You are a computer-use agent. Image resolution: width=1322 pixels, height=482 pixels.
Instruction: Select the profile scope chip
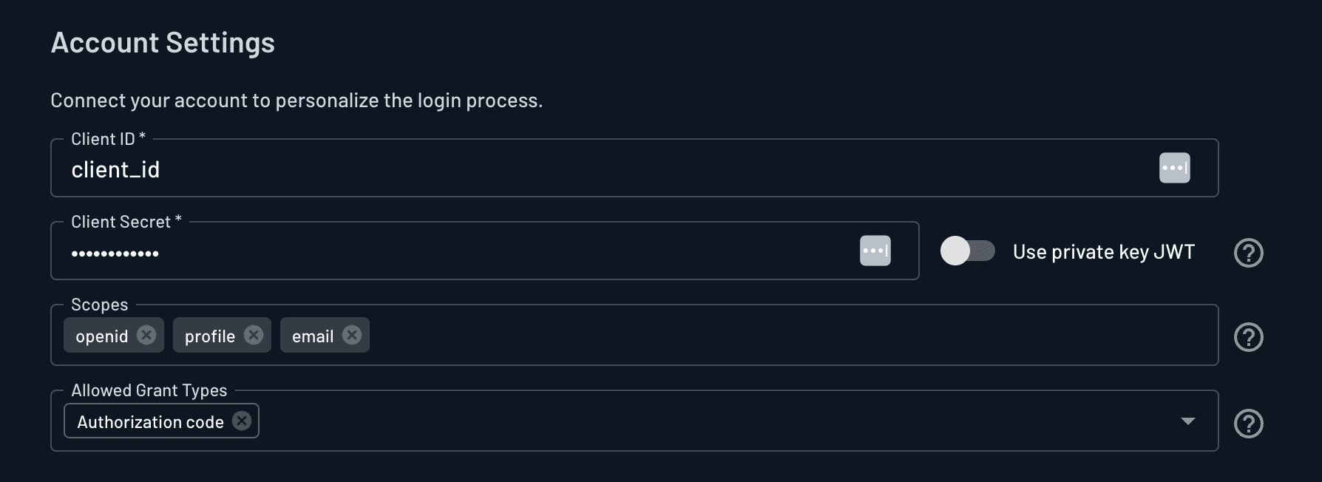pyautogui.click(x=211, y=335)
